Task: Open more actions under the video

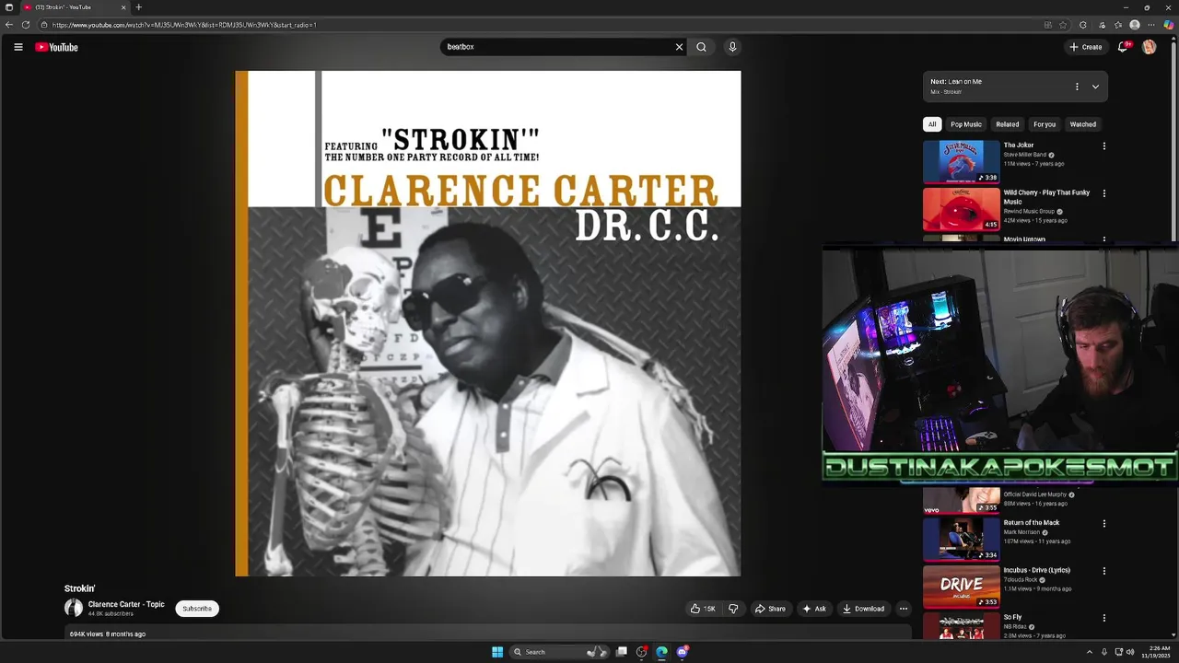Action: click(904, 609)
